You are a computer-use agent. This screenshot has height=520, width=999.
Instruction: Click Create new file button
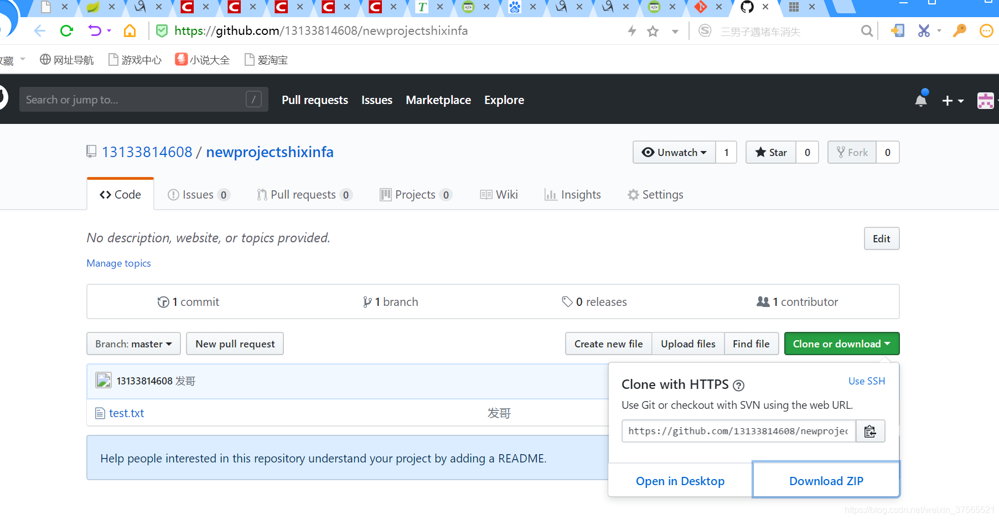click(x=609, y=344)
